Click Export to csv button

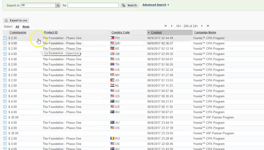[x=16, y=20]
